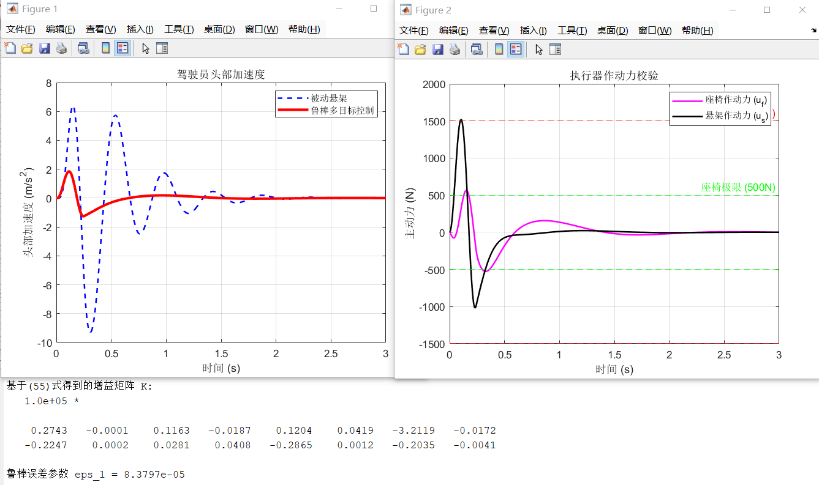
Task: Open file via folder icon in Figure 1
Action: coord(26,48)
